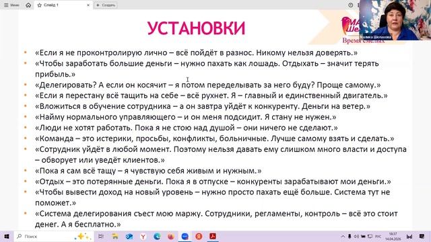This screenshot has width=431, height=242.
Task: Click the line «Вложиться в обучение сотрудника…»
Action: 203,106
